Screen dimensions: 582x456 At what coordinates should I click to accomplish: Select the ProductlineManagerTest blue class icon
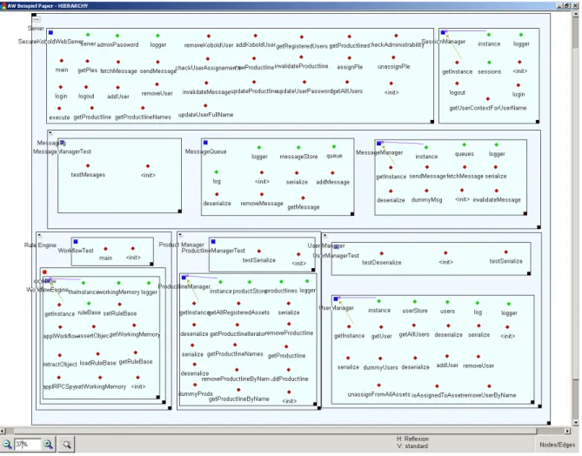click(213, 242)
